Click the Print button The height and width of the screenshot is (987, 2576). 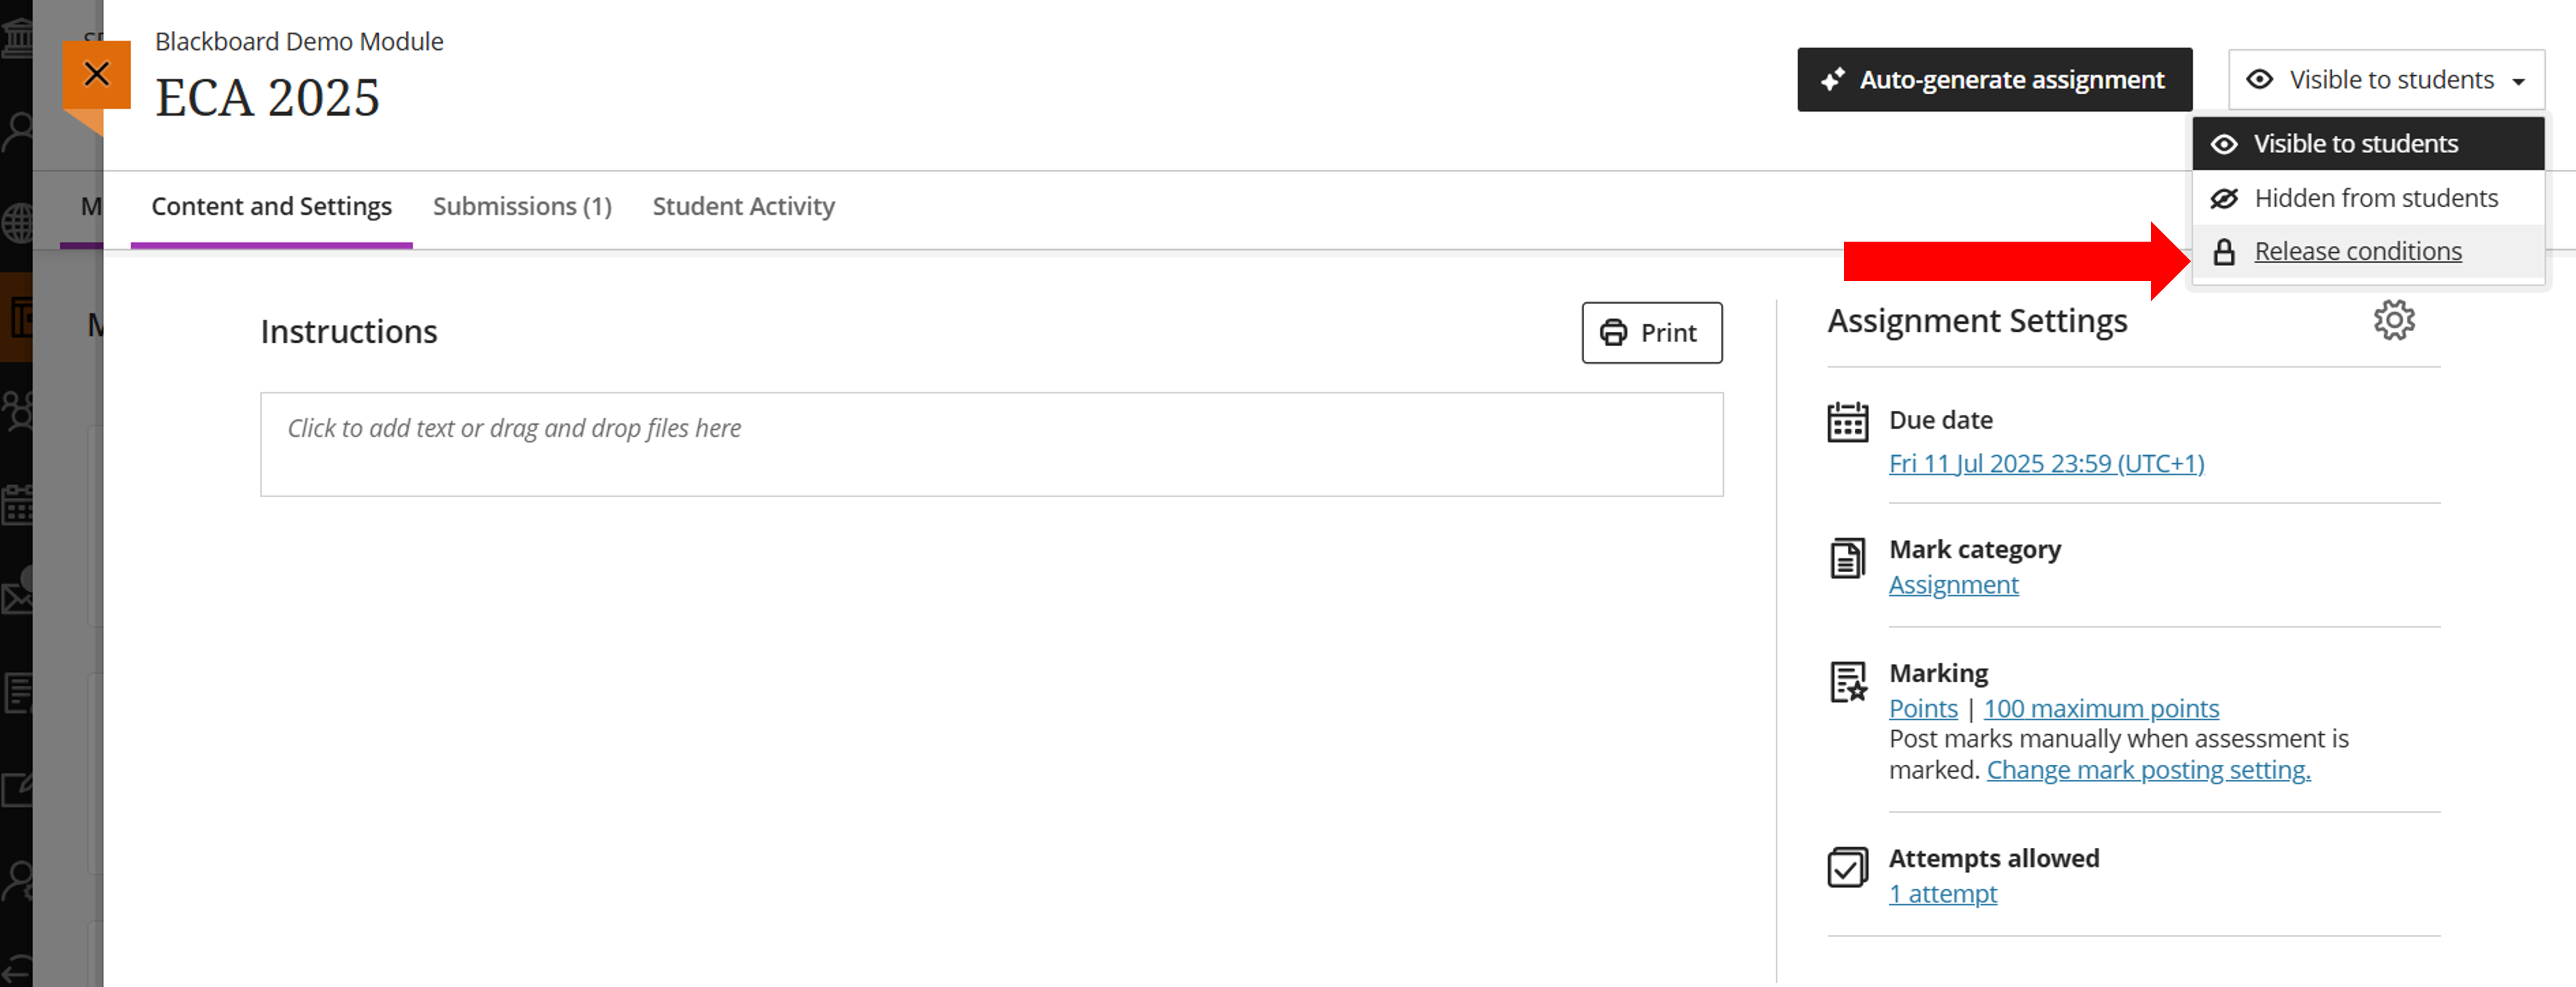pos(1651,333)
